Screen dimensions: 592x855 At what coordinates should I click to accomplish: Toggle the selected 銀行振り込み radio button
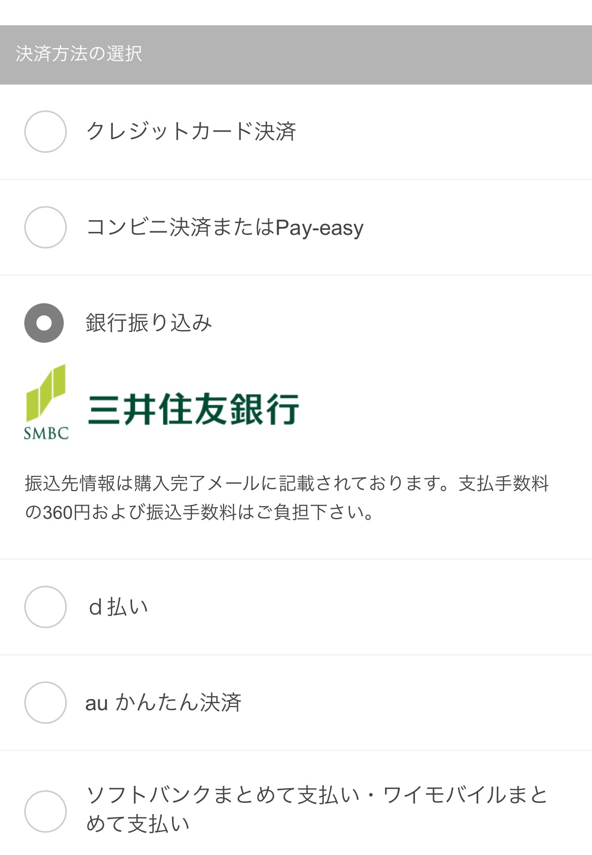(44, 323)
